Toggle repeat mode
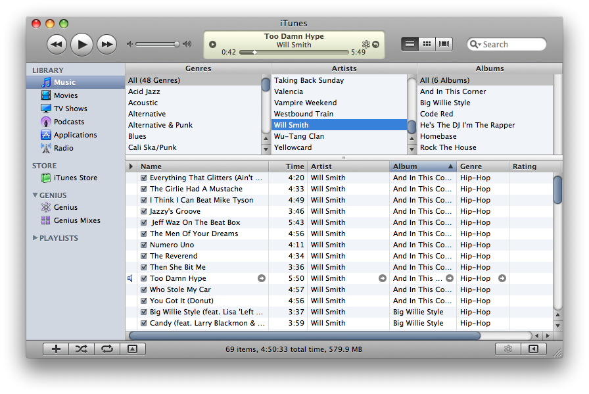Screen dimensions: 589x394 (x=107, y=349)
